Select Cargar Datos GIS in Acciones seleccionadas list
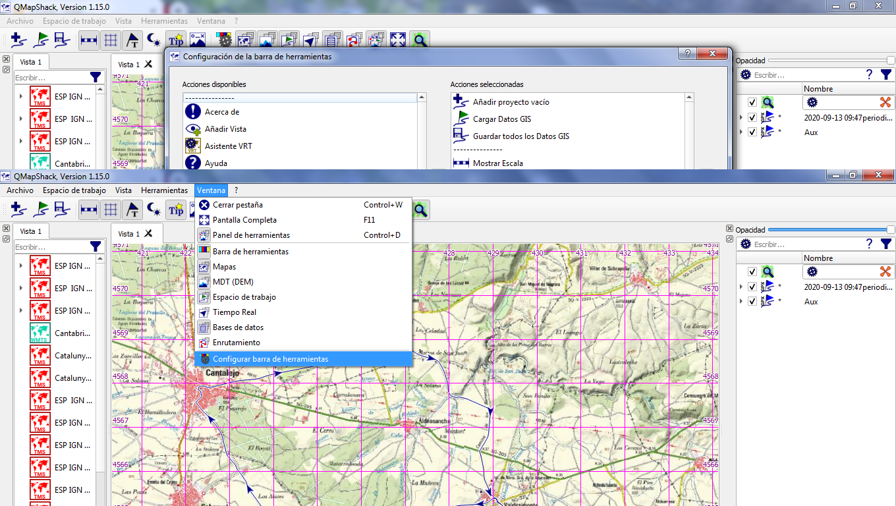Viewport: 896px width, 506px height. [568, 119]
